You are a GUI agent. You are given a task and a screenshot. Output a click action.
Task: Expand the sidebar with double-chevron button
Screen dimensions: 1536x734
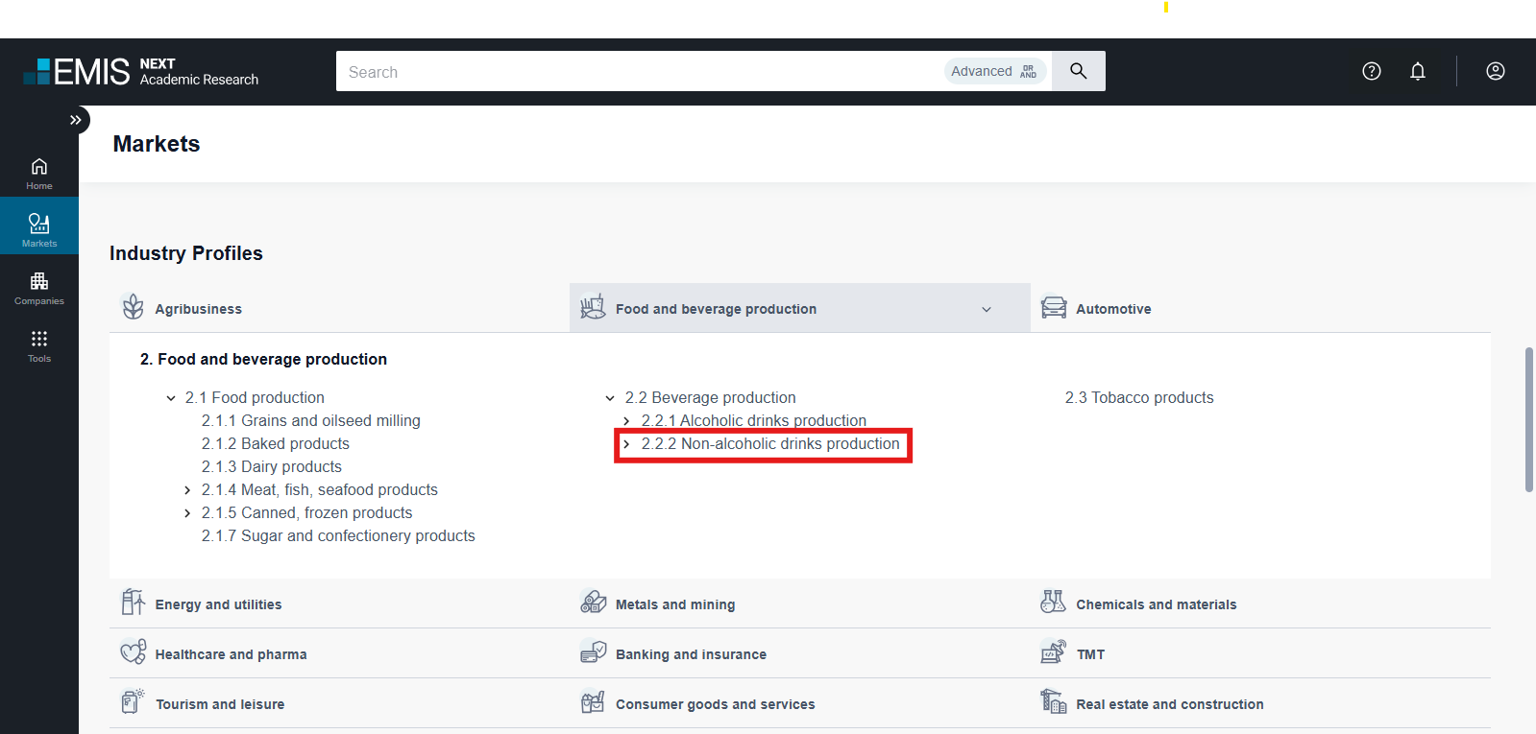pos(75,120)
